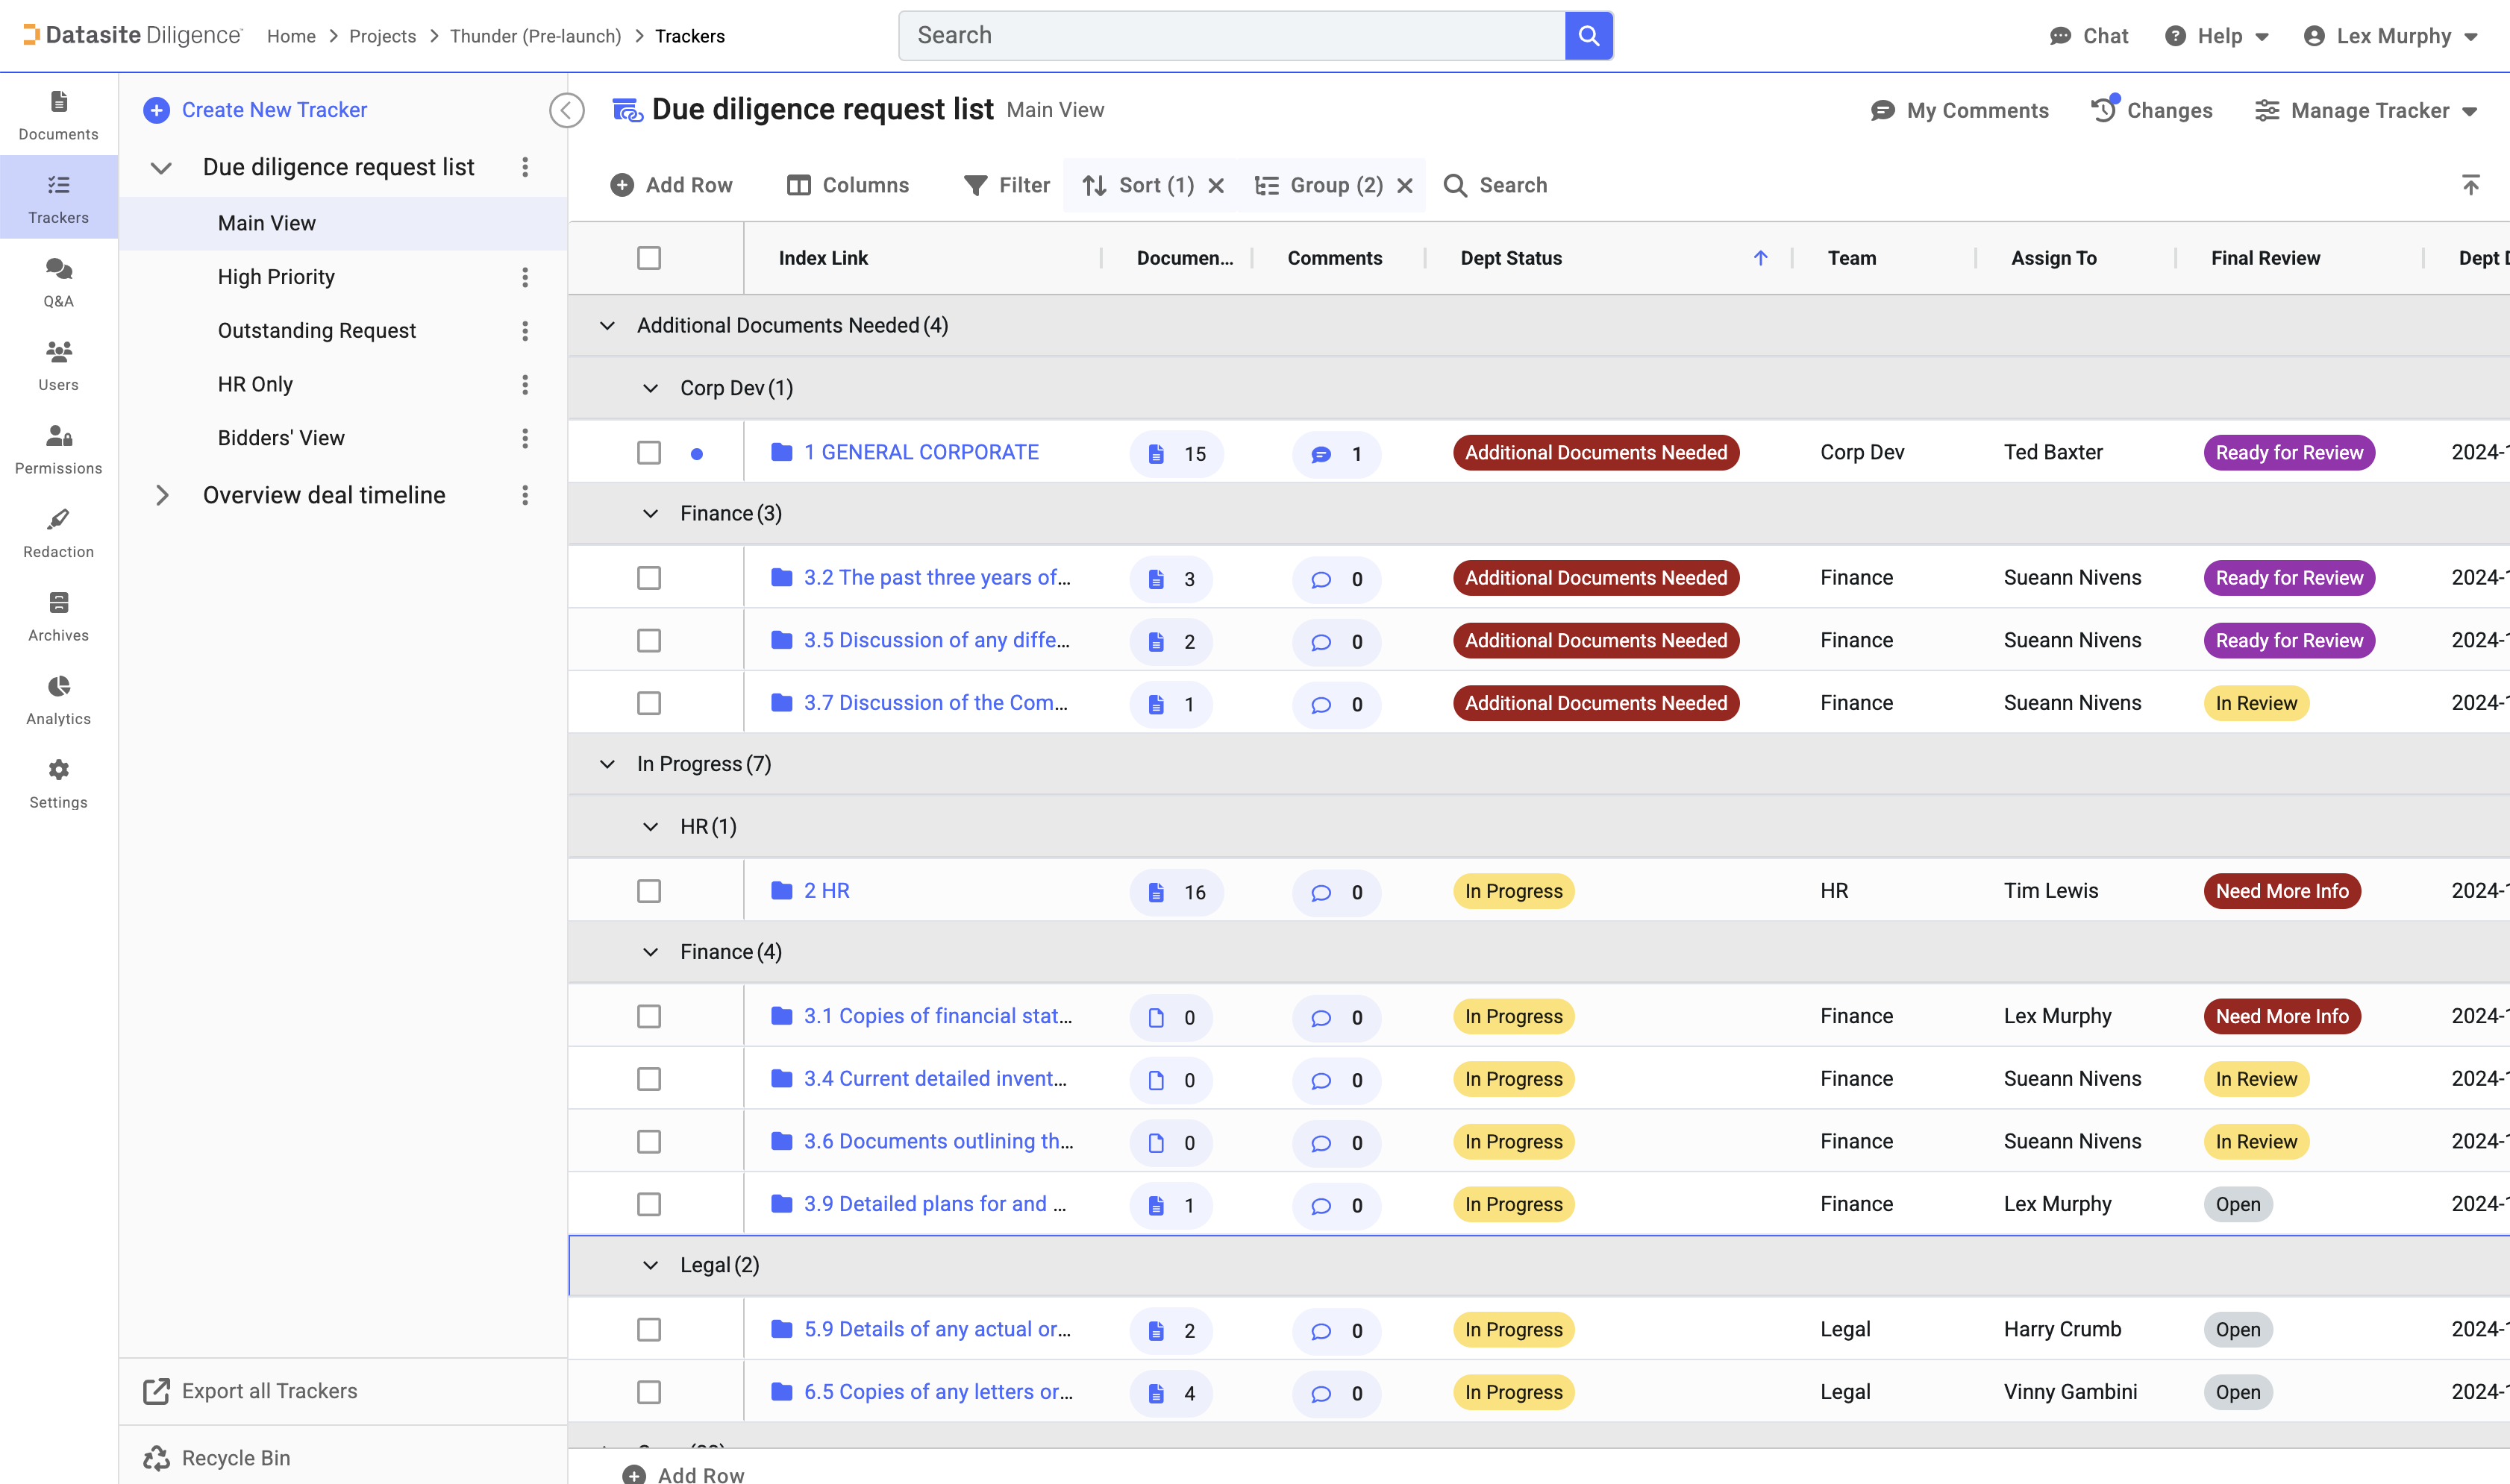Select checkbox for 3.7 Discussion row
Image resolution: width=2510 pixels, height=1484 pixels.
(x=649, y=703)
